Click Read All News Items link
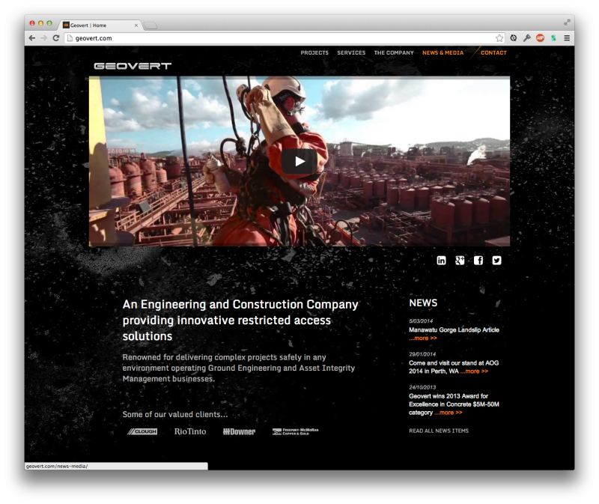 pyautogui.click(x=439, y=431)
